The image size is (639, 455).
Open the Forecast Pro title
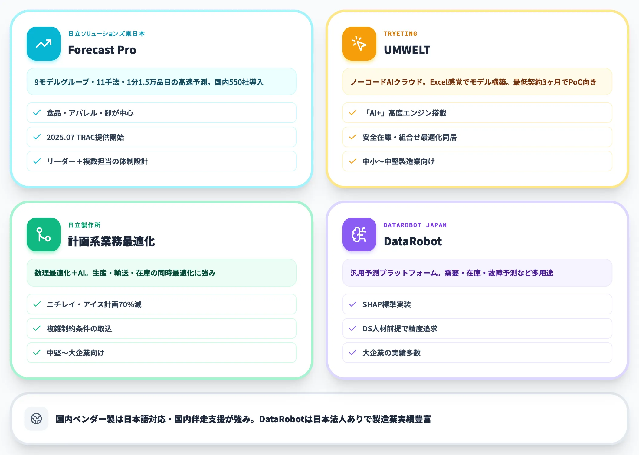pyautogui.click(x=102, y=50)
